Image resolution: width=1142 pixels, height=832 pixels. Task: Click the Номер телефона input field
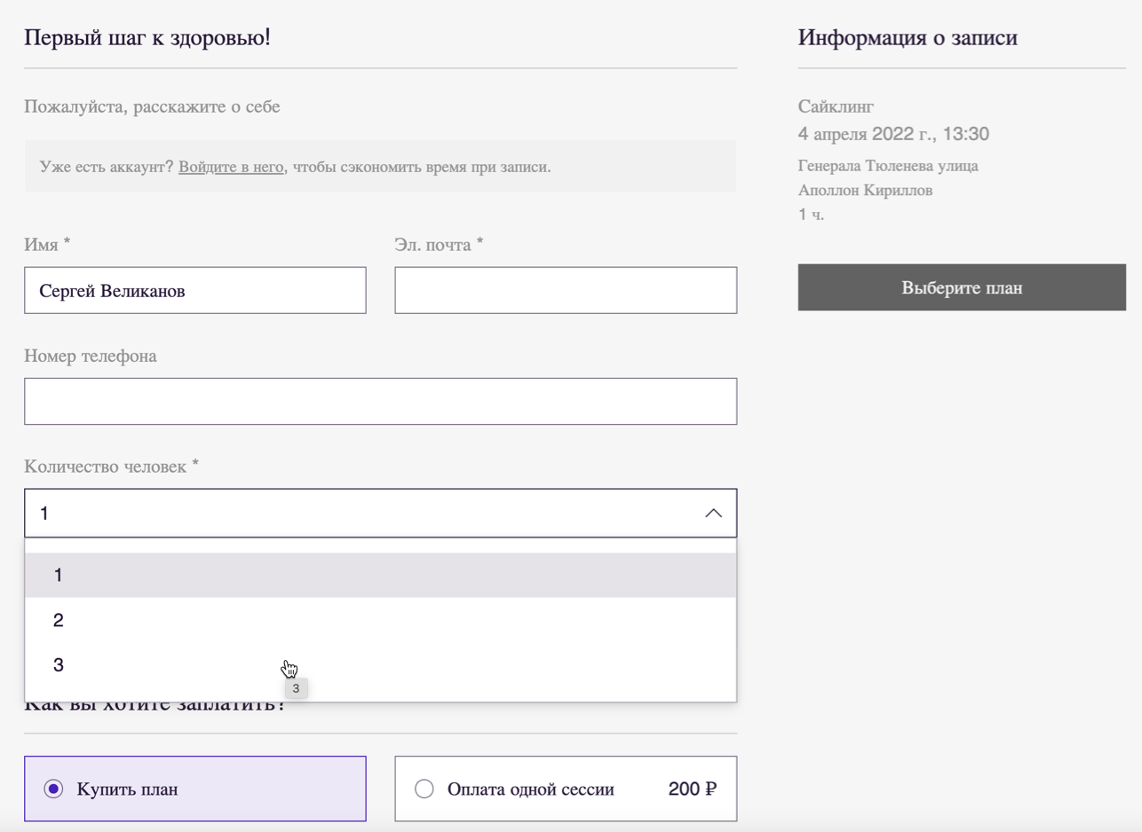(380, 401)
